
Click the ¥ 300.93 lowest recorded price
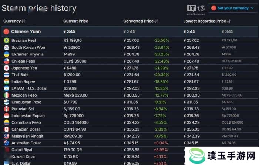[191, 95]
